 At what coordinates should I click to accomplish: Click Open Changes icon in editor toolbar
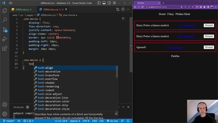(118, 9)
